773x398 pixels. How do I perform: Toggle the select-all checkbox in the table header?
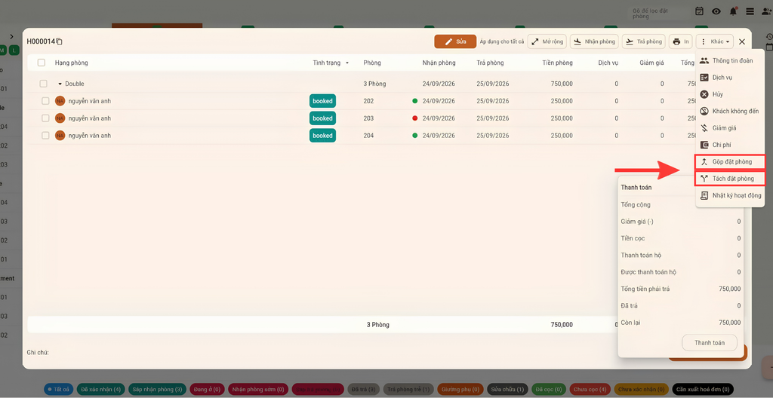click(x=42, y=63)
